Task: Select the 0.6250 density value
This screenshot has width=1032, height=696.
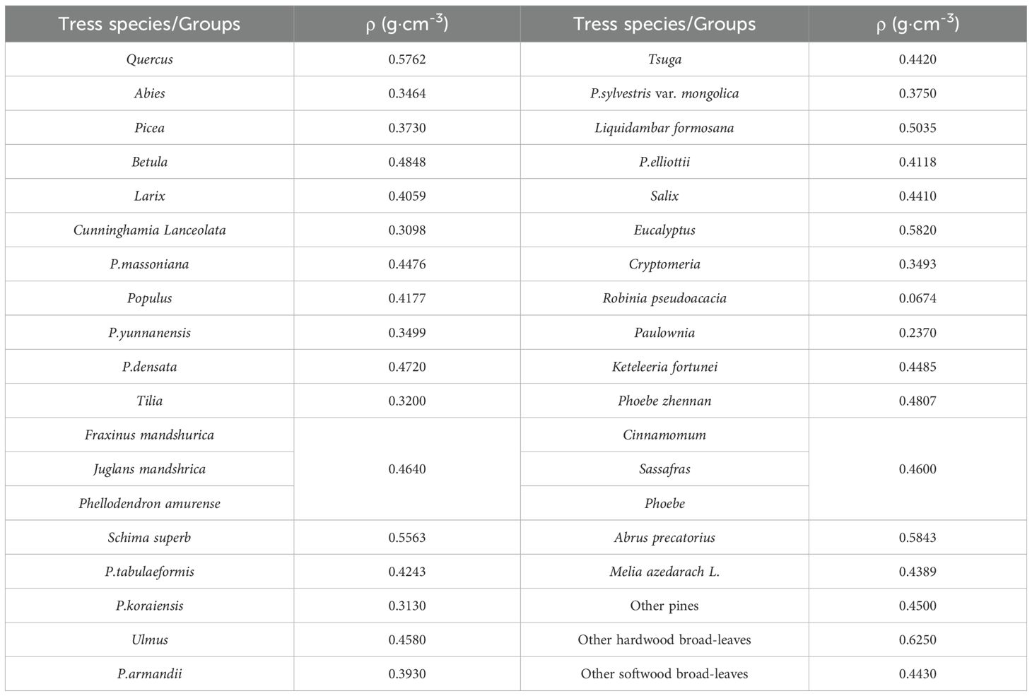Action: pyautogui.click(x=917, y=640)
